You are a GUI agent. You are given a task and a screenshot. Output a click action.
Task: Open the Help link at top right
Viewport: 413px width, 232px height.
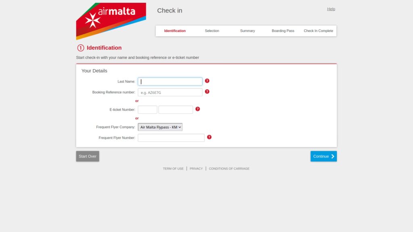(331, 9)
